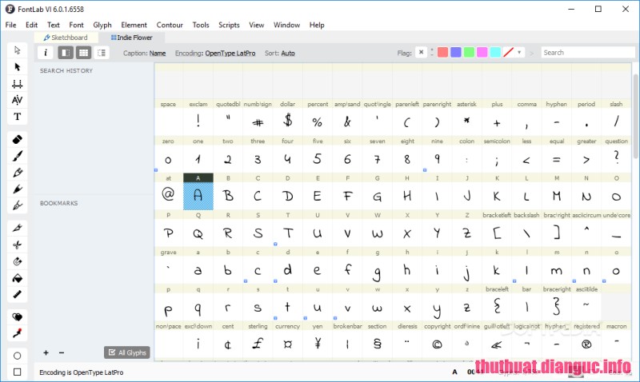Clear the flag with the X button
The image size is (640, 382).
[421, 52]
